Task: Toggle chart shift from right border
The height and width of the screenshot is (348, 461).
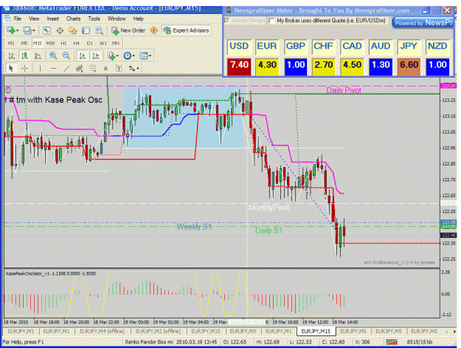Action: click(95, 55)
